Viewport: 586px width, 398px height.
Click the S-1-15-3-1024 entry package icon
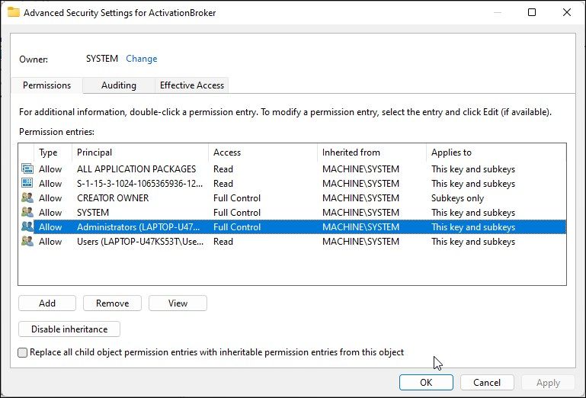point(27,184)
